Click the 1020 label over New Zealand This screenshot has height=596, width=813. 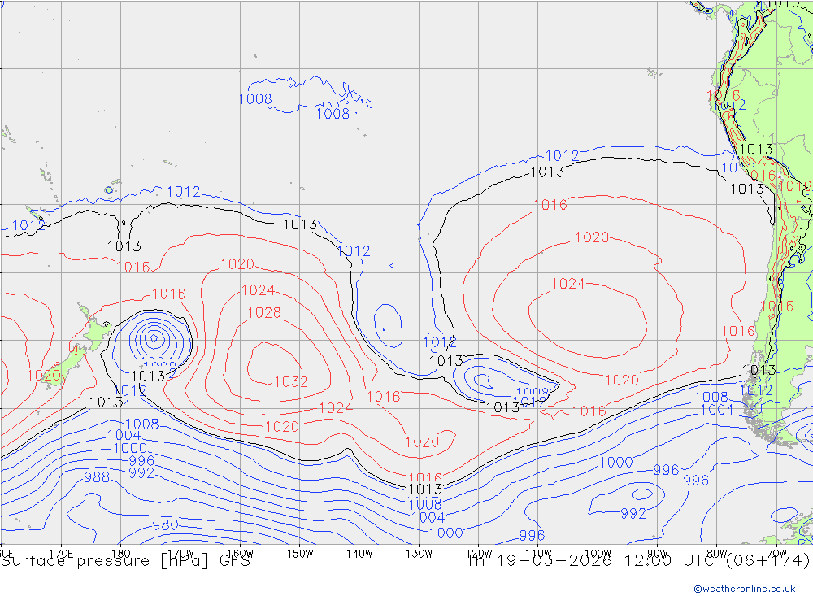point(44,376)
